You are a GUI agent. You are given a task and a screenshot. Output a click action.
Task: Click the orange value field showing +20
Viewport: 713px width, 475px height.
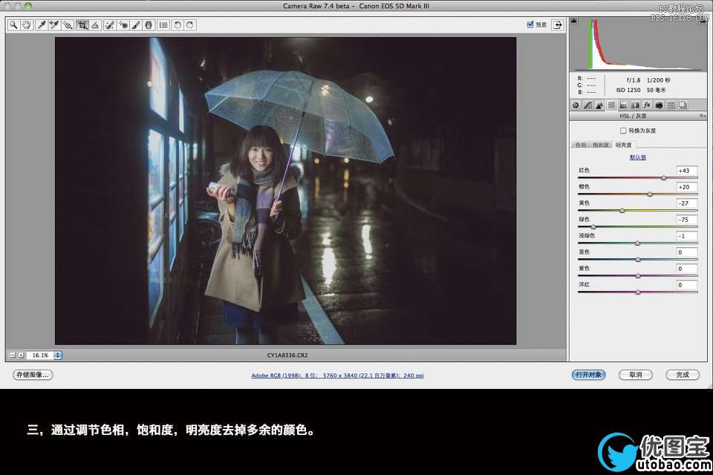pos(686,187)
